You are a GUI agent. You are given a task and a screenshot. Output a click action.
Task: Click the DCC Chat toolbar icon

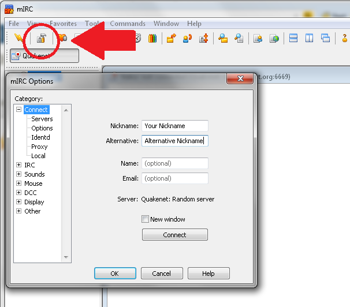(x=187, y=39)
